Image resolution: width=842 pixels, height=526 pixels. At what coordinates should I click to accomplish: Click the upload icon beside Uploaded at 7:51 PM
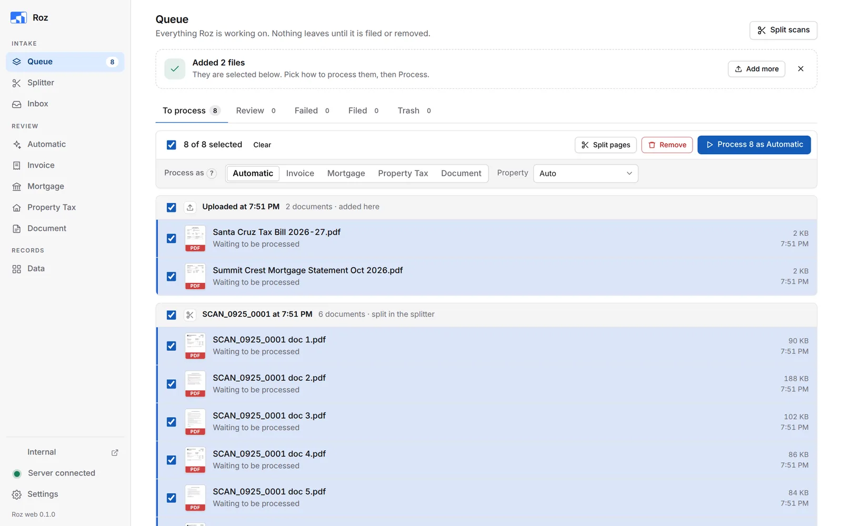[190, 207]
